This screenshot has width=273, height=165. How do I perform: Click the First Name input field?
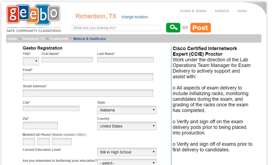coord(67,59)
